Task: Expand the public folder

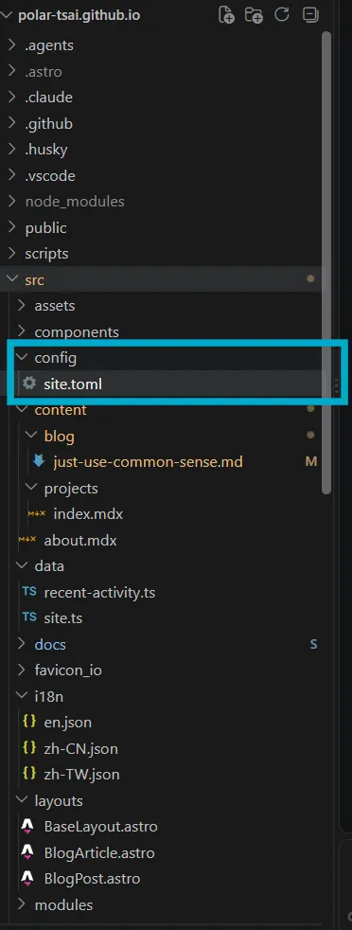Action: 12,227
